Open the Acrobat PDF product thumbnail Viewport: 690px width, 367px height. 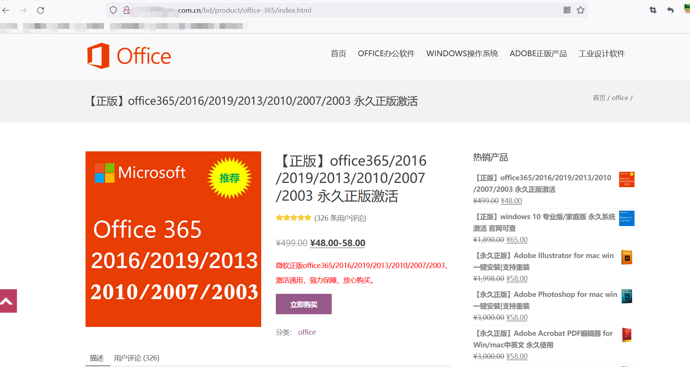(627, 335)
